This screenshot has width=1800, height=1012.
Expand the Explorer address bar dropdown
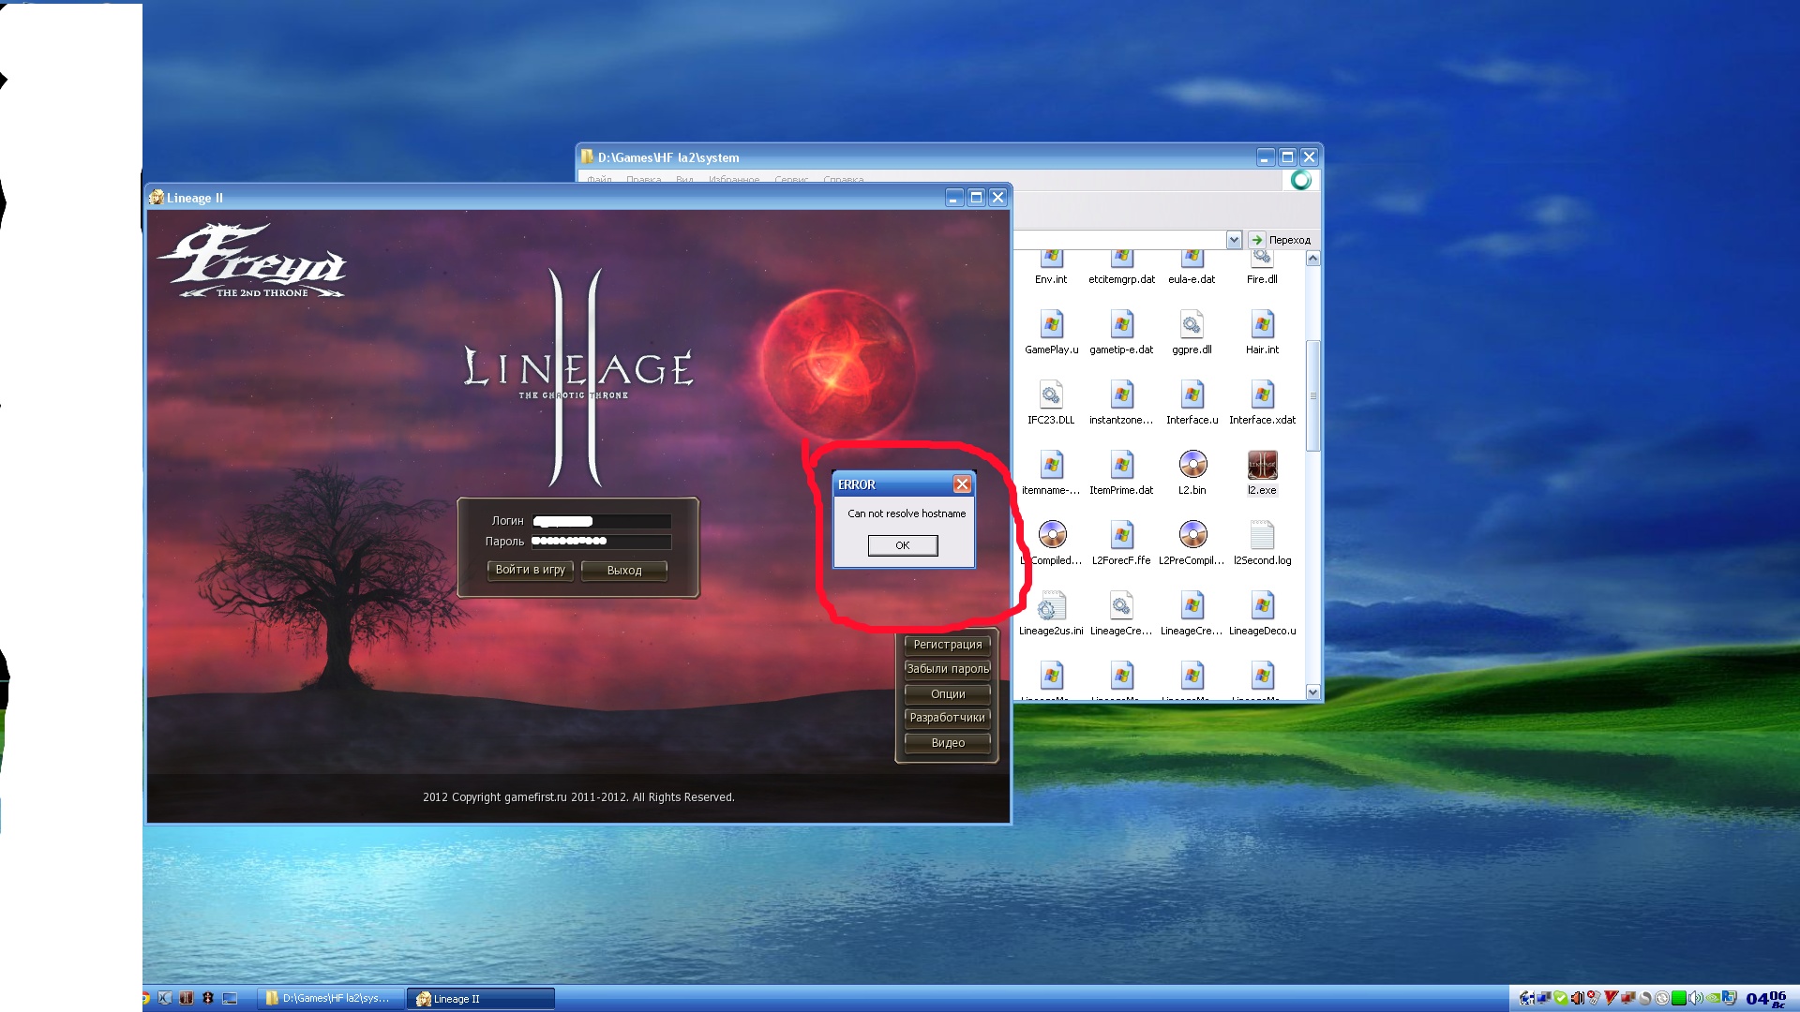pyautogui.click(x=1234, y=240)
